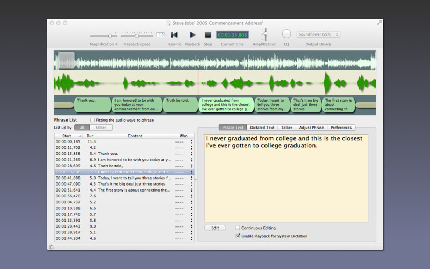Screen dimensions: 430x269
Task: Select row 00:00:56,470
Action: [124, 196]
